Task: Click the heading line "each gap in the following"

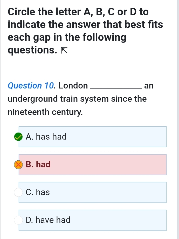Action: (x=67, y=37)
